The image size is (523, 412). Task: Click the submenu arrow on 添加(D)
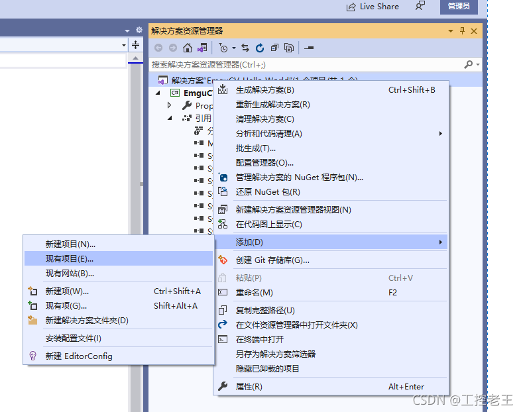440,242
